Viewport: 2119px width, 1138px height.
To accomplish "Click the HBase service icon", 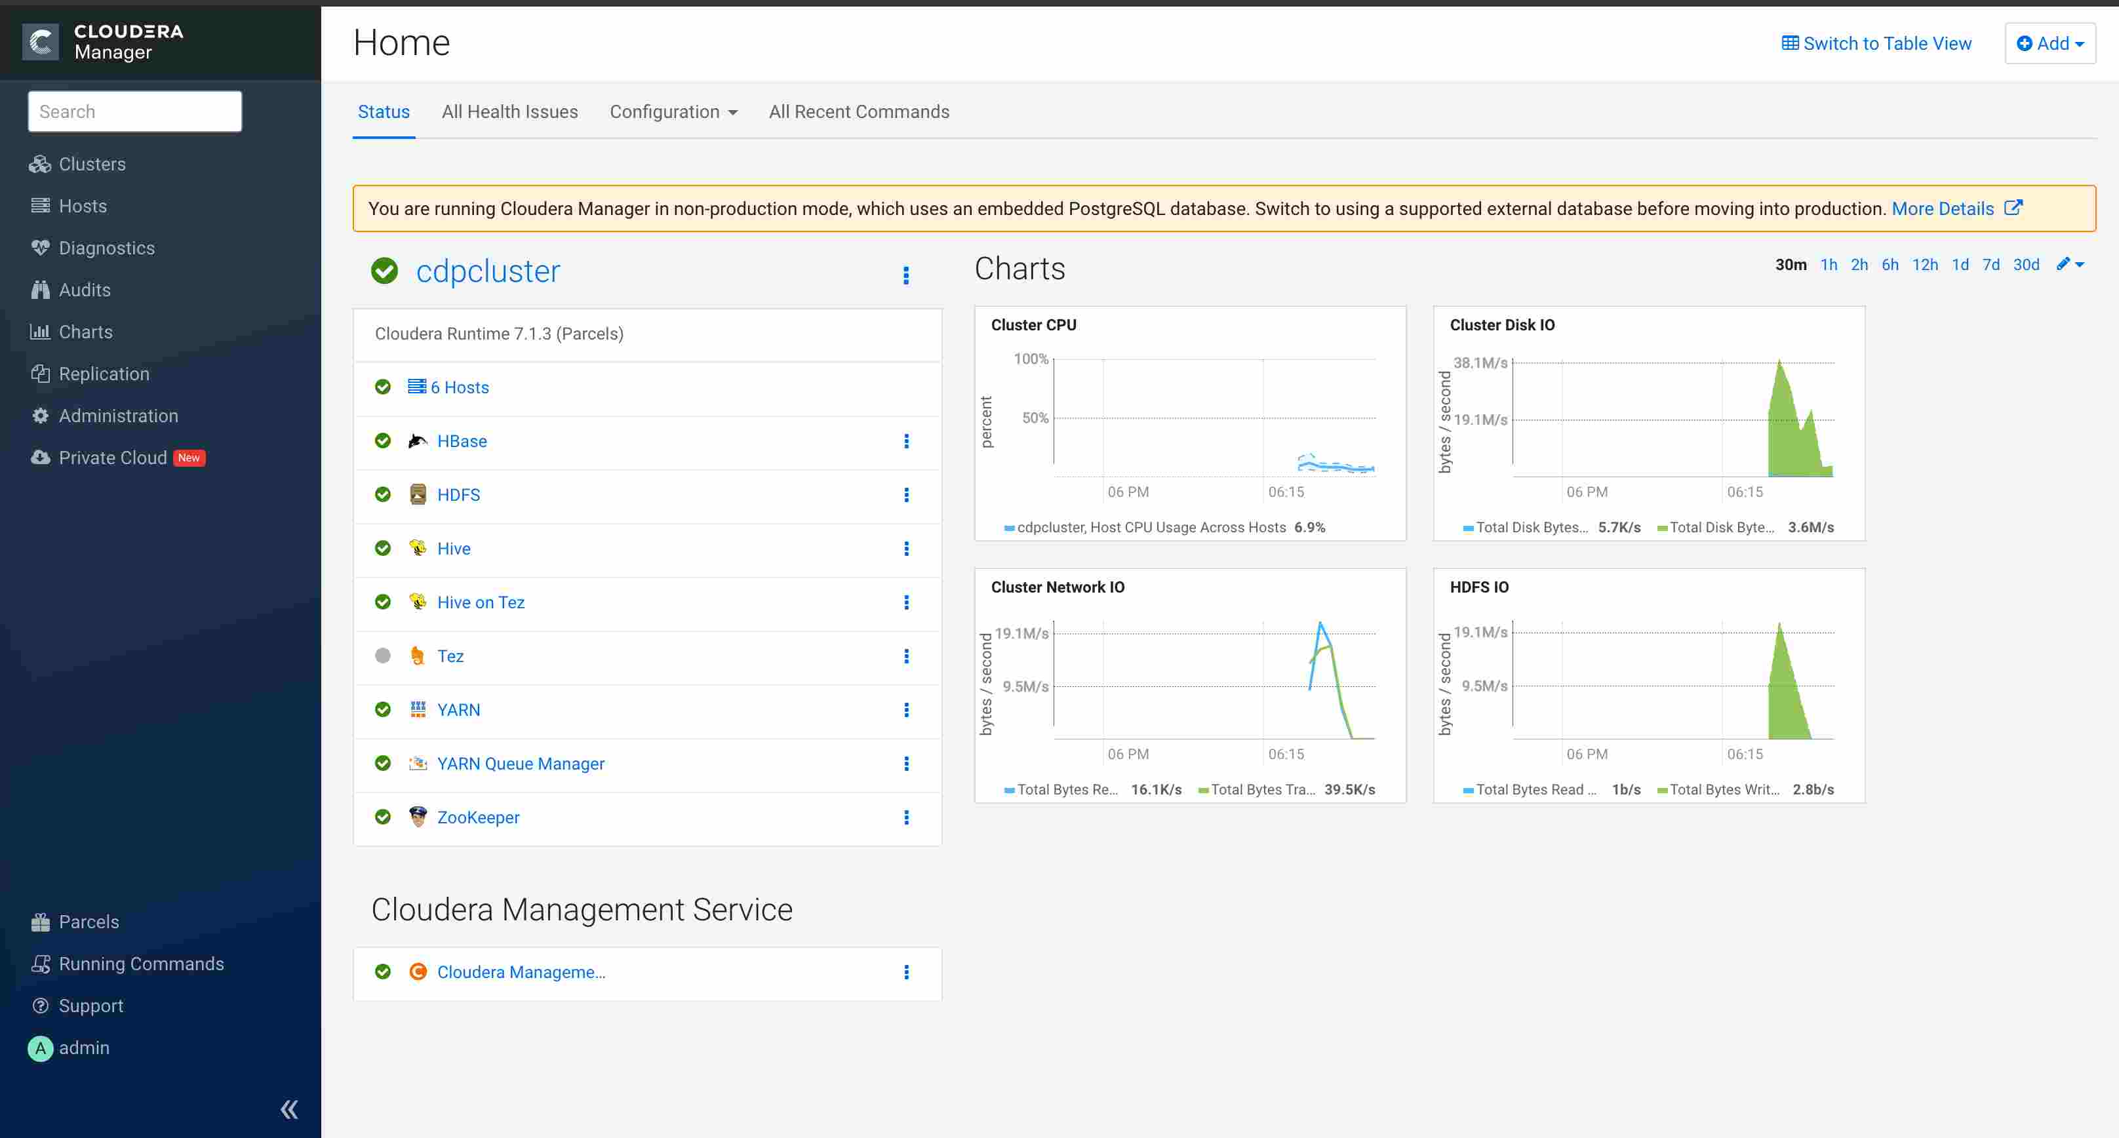I will coord(418,441).
